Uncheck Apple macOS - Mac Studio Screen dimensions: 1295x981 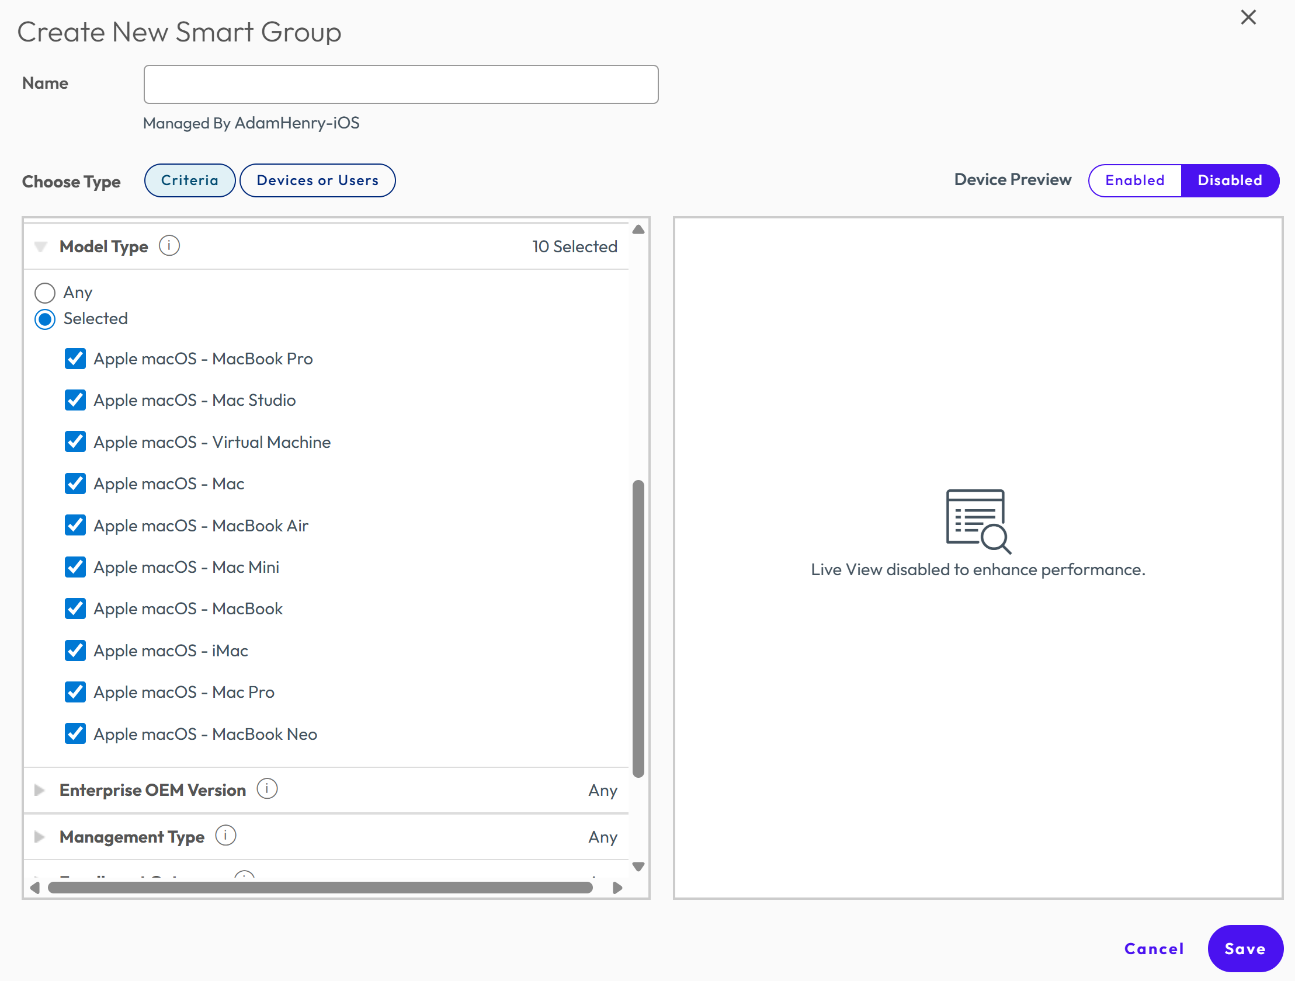pos(75,401)
